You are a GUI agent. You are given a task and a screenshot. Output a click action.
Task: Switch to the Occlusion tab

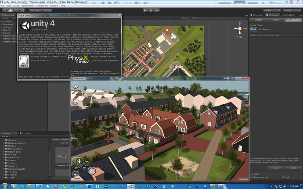coord(272,15)
